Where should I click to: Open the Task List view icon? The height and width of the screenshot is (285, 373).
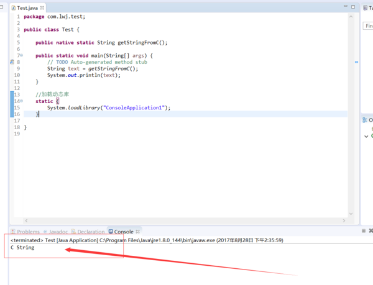coord(365,8)
